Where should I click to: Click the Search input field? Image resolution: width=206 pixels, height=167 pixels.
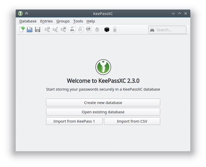[167, 30]
